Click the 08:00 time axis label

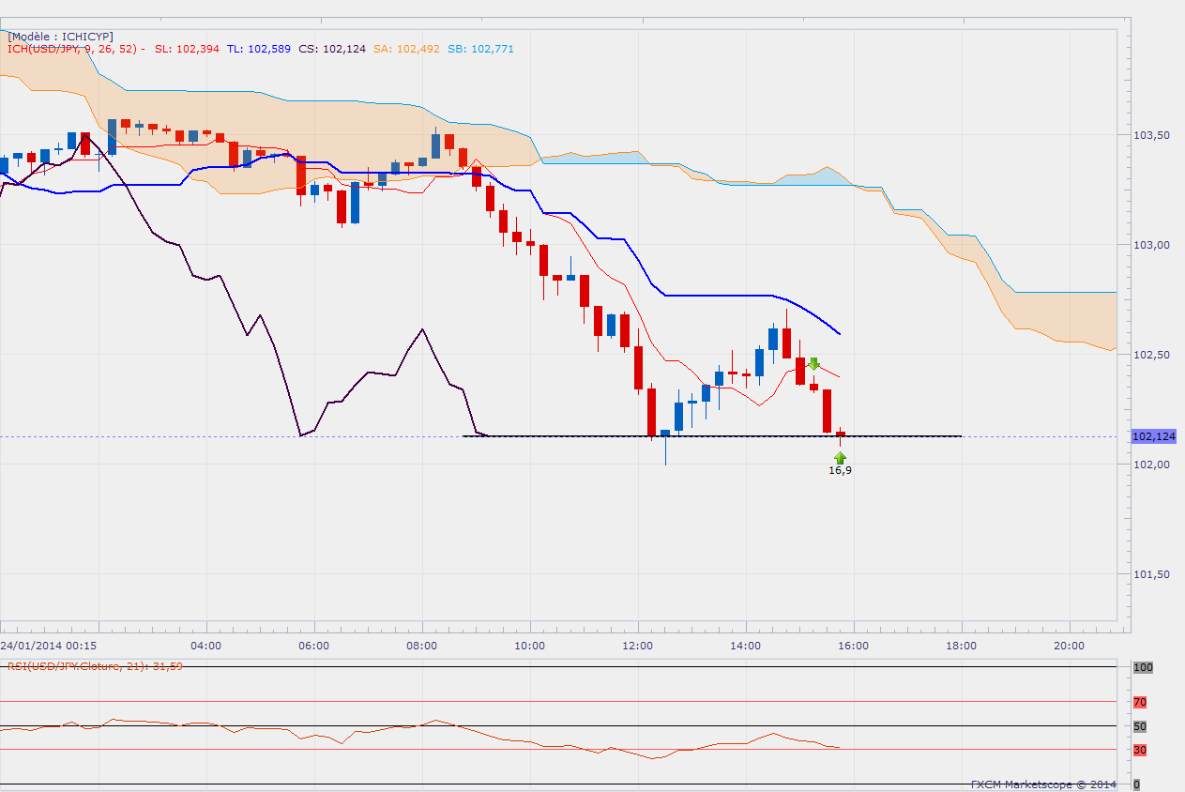421,646
